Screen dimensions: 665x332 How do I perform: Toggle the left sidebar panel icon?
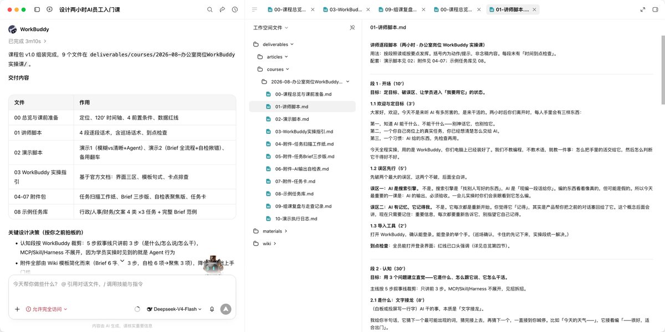pos(37,9)
